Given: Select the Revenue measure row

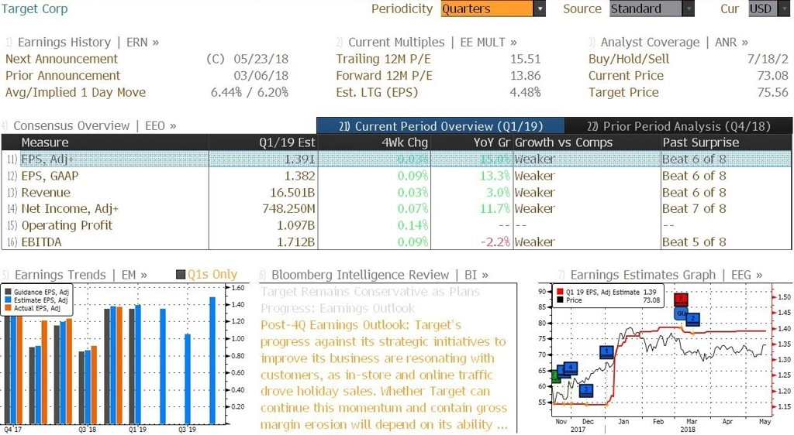Looking at the screenshot, I should point(396,193).
